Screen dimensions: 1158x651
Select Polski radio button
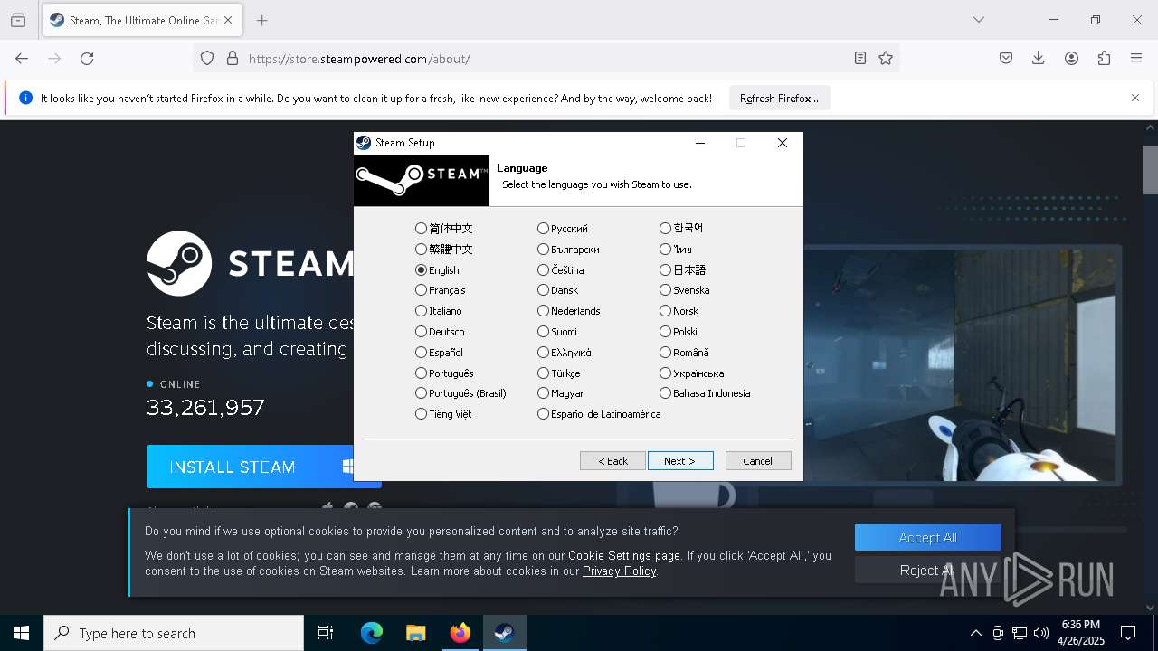click(x=679, y=332)
